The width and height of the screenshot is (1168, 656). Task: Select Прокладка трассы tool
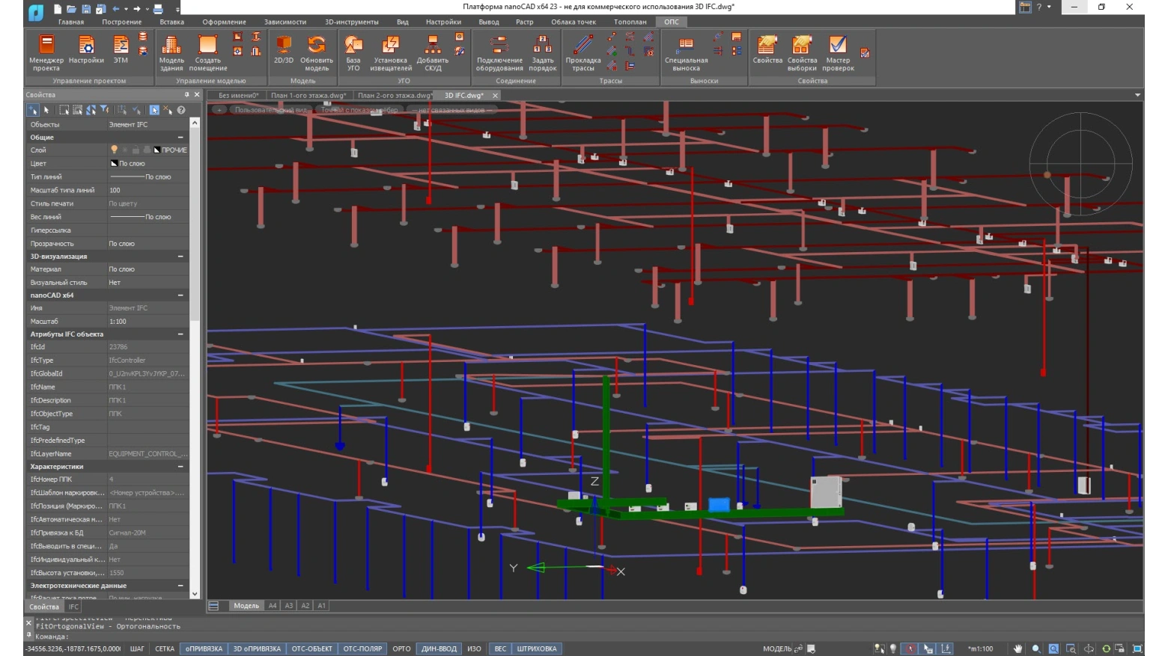583,52
